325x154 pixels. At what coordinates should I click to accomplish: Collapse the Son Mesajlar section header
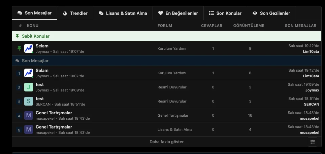(35, 61)
